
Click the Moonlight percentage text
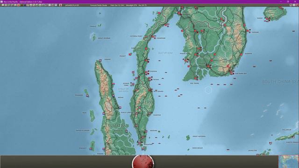coord(131,5)
